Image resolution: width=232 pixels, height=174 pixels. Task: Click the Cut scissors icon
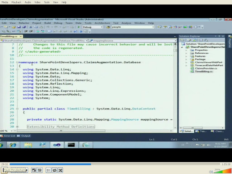coord(30,27)
